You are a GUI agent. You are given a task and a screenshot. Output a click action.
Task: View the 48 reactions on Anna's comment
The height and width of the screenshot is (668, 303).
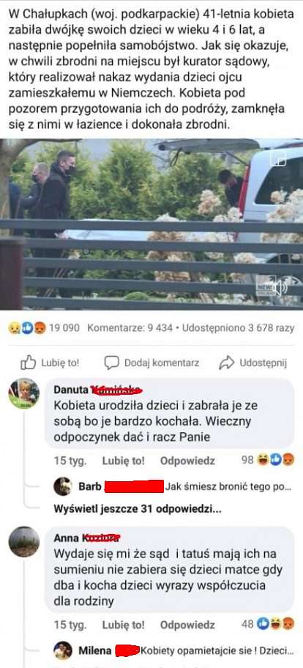tap(268, 625)
